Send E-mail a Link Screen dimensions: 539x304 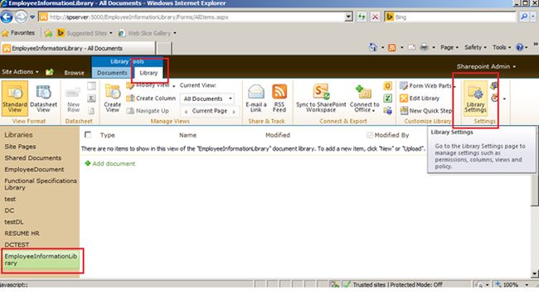[x=256, y=99]
